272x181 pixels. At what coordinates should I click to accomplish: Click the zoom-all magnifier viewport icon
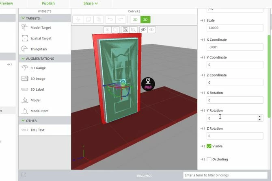(125, 30)
